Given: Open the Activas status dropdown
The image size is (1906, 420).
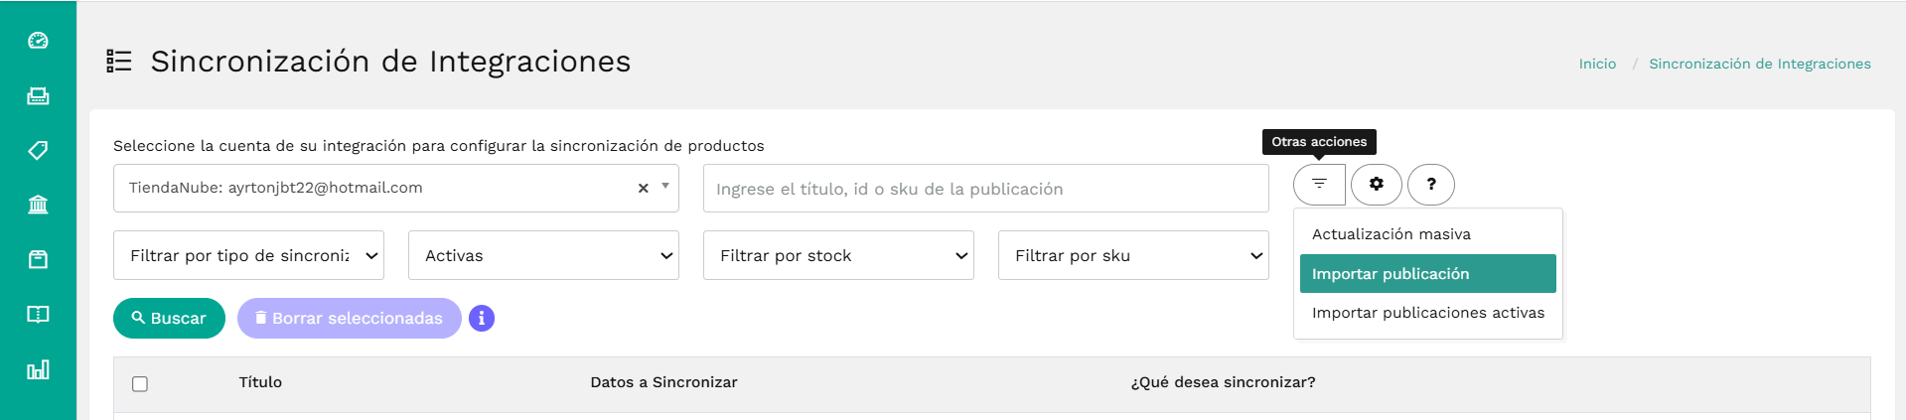Looking at the screenshot, I should [x=543, y=255].
